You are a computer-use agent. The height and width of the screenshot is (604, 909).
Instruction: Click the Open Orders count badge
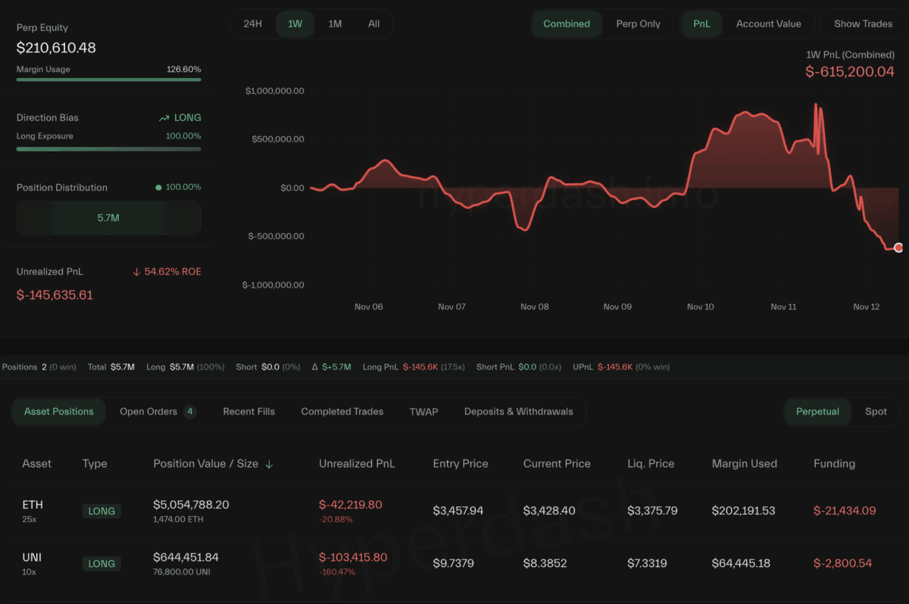pyautogui.click(x=190, y=412)
